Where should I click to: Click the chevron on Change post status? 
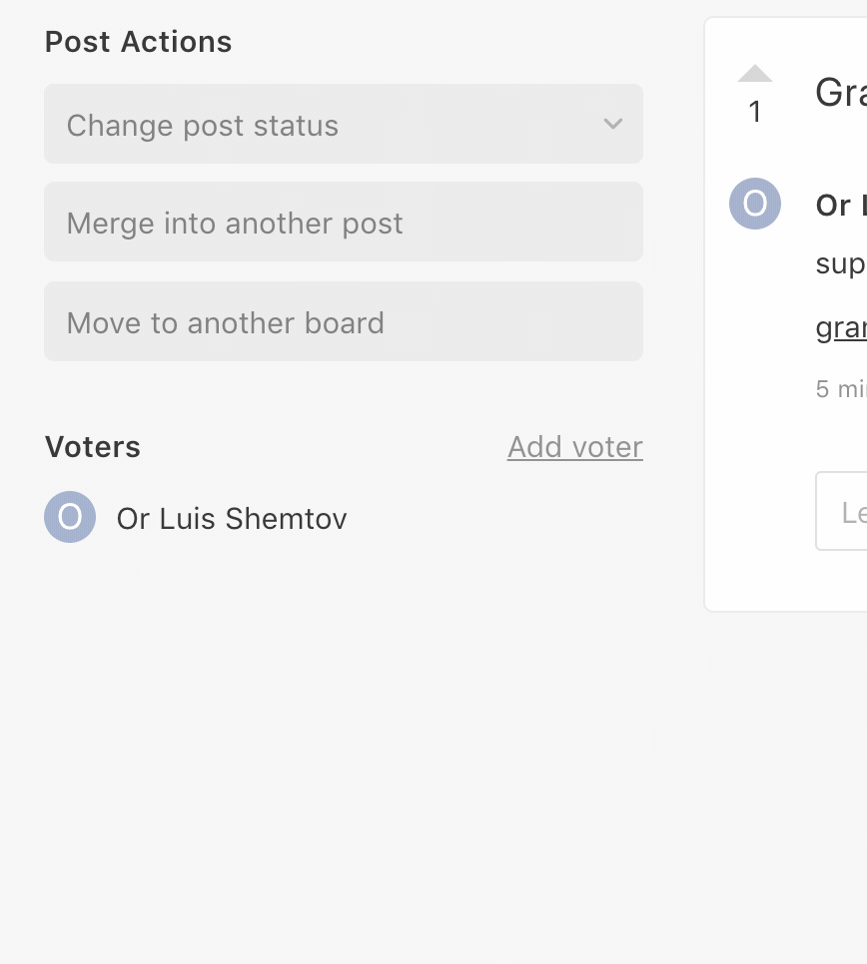click(x=613, y=124)
